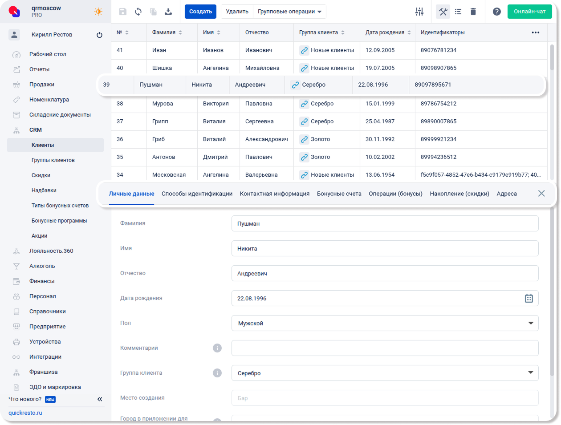Click the table's vertical scrollbar
Image resolution: width=561 pixels, height=425 pixels.
tap(552, 58)
